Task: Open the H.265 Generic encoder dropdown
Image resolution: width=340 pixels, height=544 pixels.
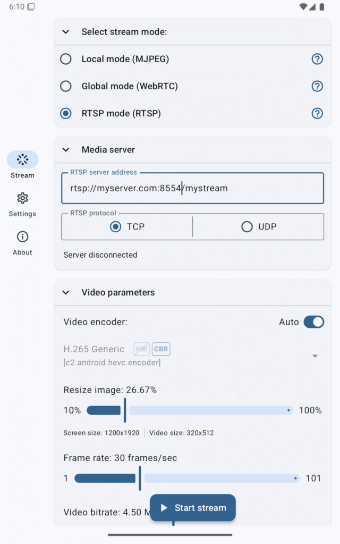Action: [x=315, y=355]
